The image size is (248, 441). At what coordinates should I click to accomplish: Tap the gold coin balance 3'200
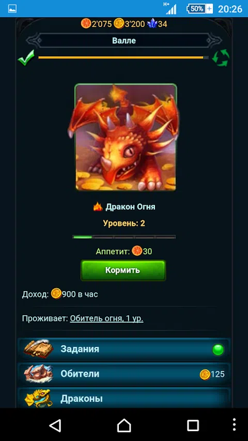tap(129, 24)
